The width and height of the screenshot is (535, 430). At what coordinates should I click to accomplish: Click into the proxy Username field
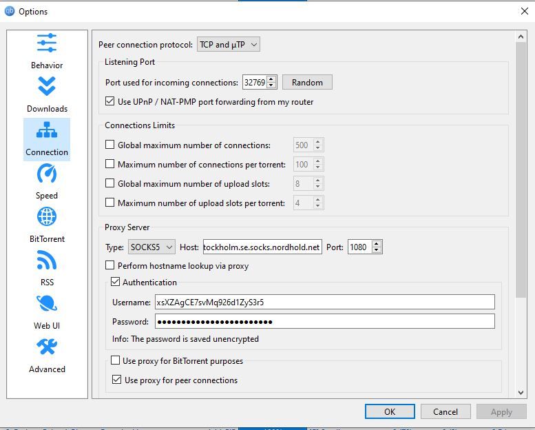(324, 302)
